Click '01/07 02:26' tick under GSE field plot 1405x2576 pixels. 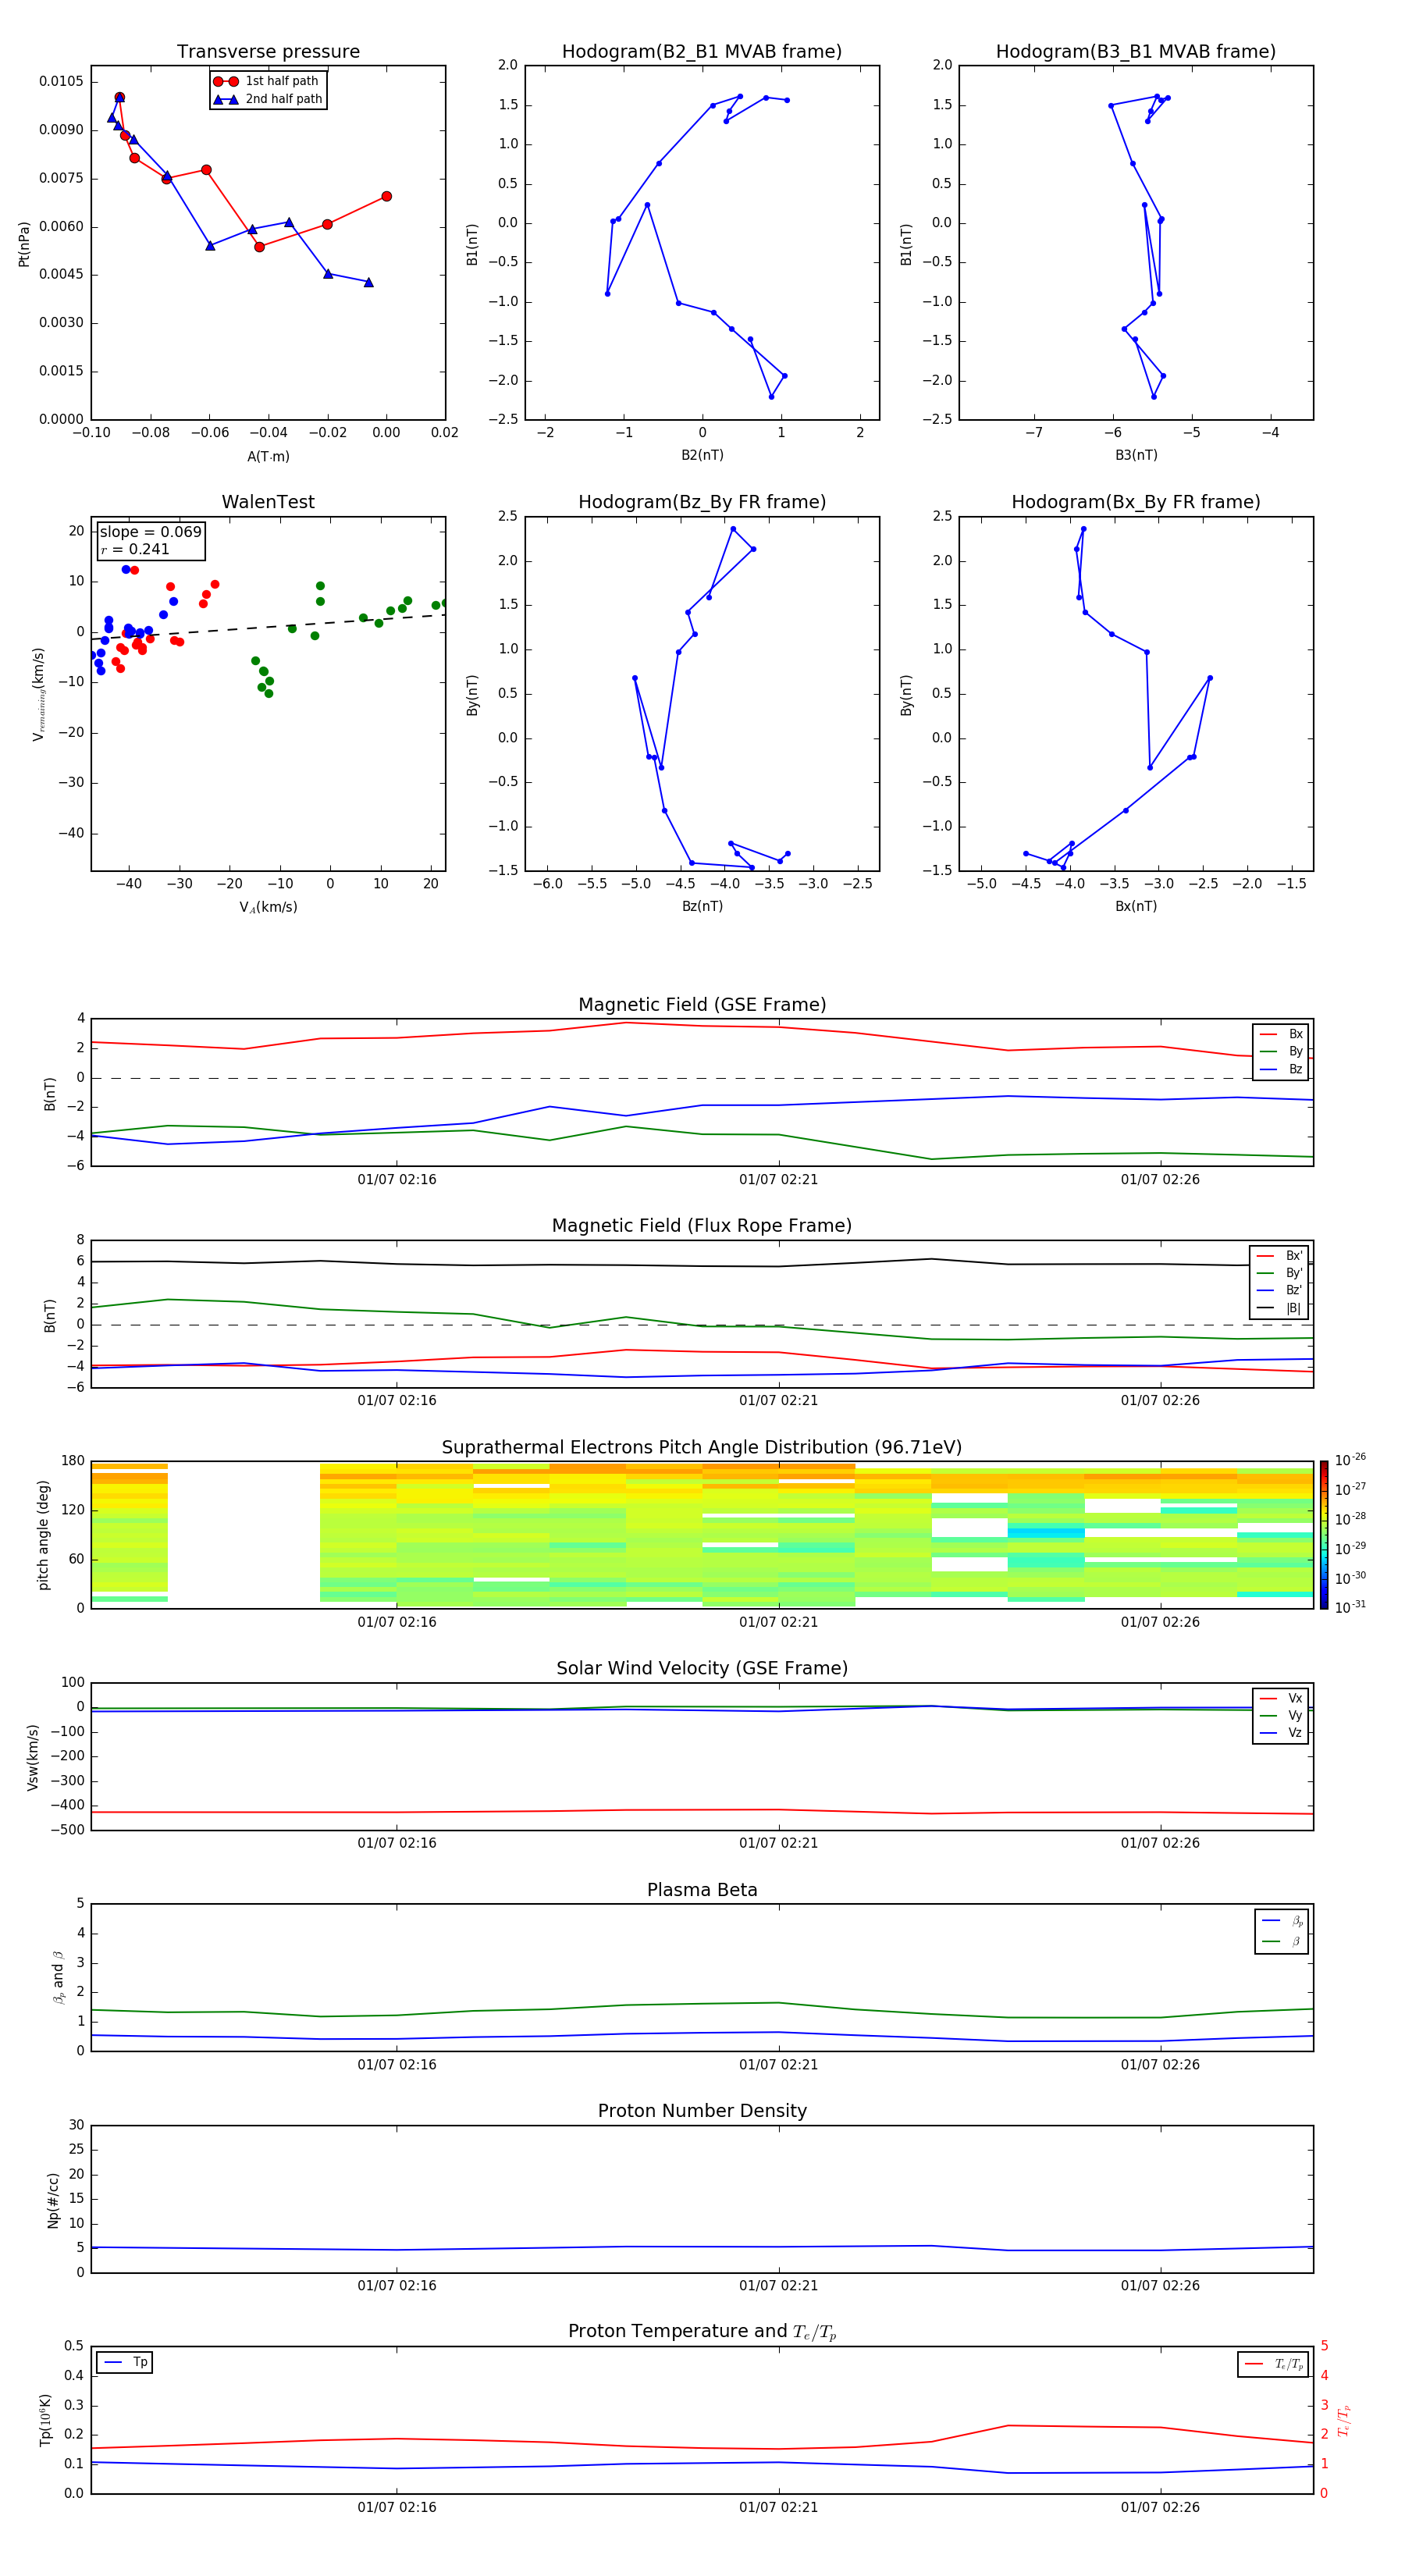pyautogui.click(x=1160, y=1180)
